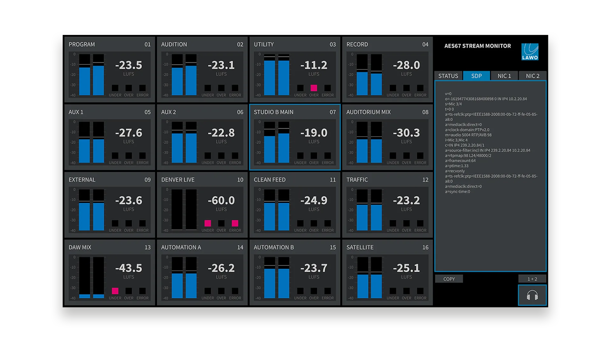Click the headphones monitor icon
The width and height of the screenshot is (611, 343).
532,295
